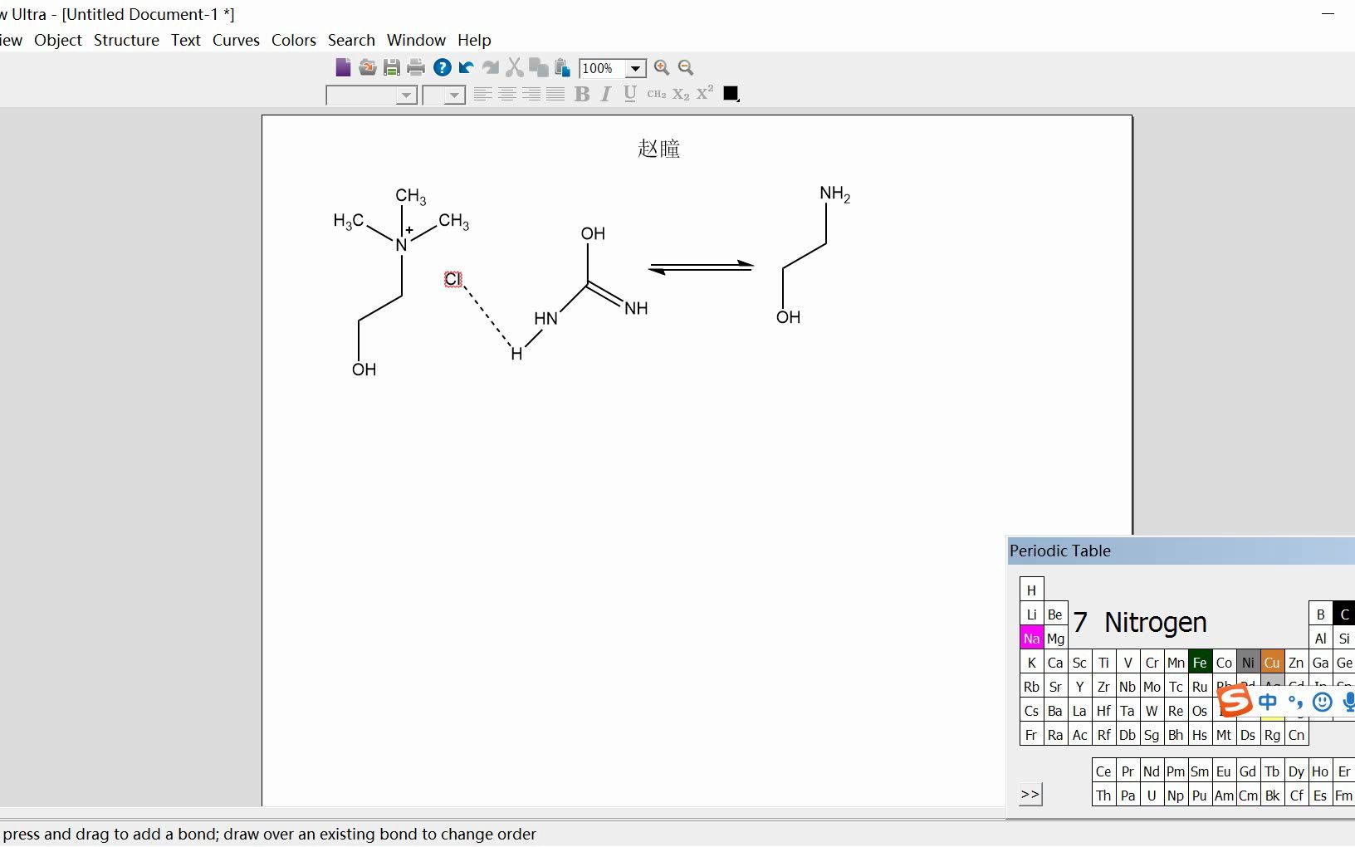This screenshot has height=847, width=1355.
Task: Open the Structure menu
Action: coord(126,40)
